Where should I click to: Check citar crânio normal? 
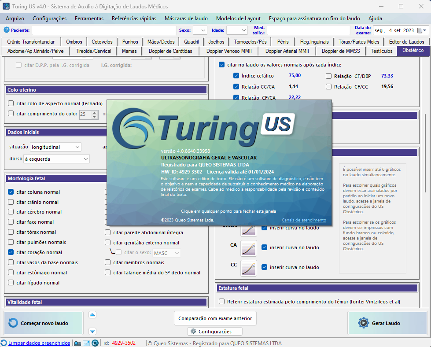[x=11, y=202]
